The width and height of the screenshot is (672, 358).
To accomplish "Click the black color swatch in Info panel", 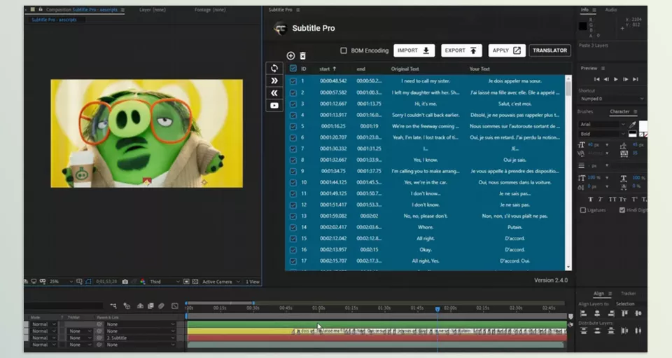I will tap(583, 27).
